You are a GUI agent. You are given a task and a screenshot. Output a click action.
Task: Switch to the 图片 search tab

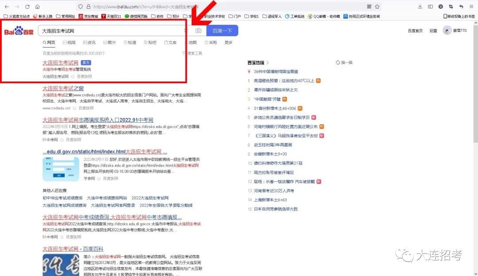pyautogui.click(x=110, y=43)
